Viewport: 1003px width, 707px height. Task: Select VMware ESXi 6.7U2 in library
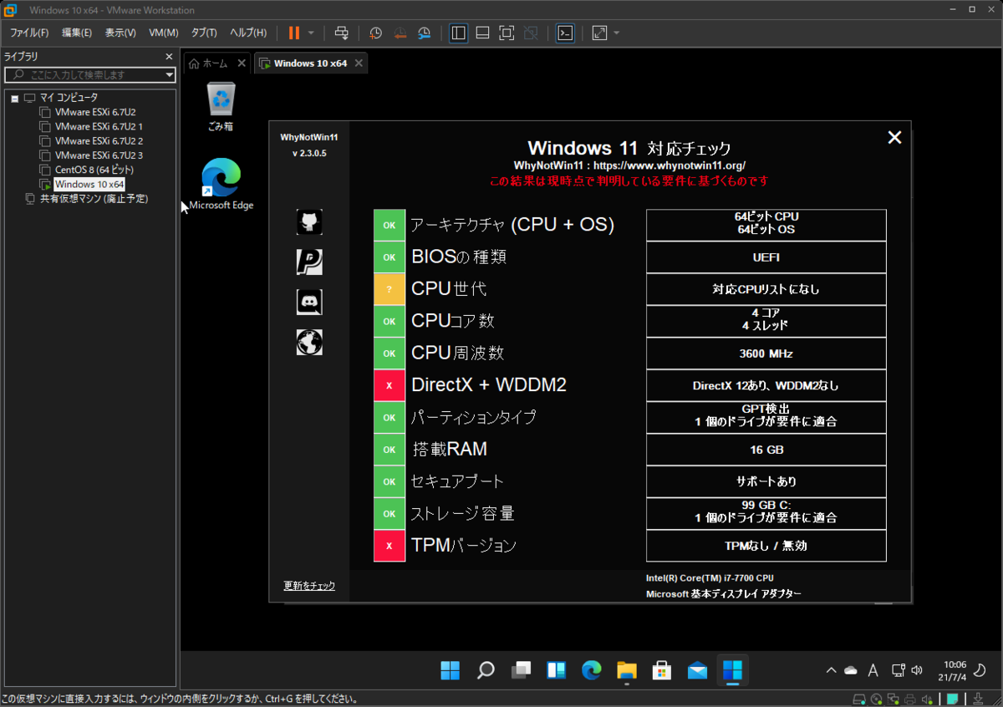[x=94, y=112]
